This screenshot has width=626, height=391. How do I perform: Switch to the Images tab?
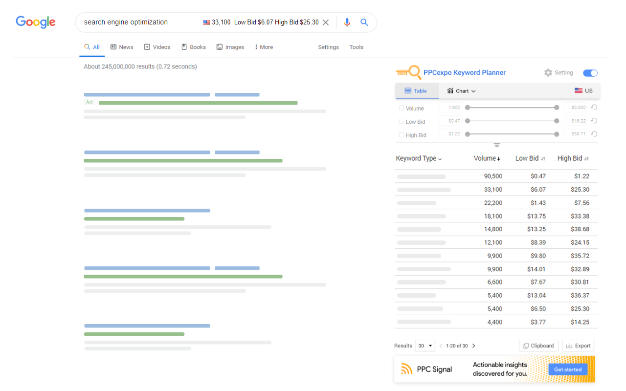(230, 47)
